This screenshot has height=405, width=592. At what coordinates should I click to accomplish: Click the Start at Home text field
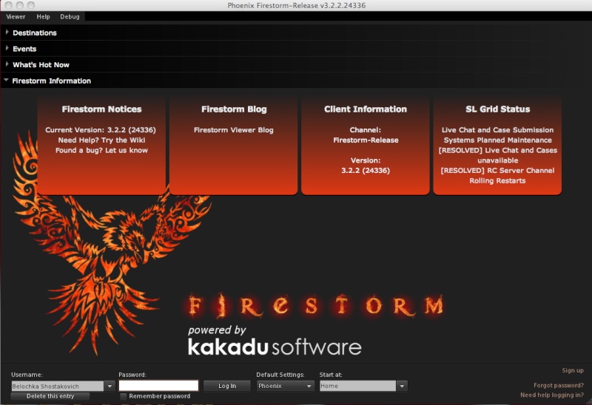tap(358, 386)
